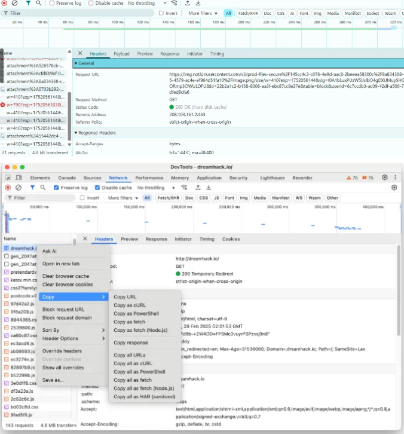Viewport: 404px width, 434px height.
Task: Collapse the Response Headers section
Action: 75,133
